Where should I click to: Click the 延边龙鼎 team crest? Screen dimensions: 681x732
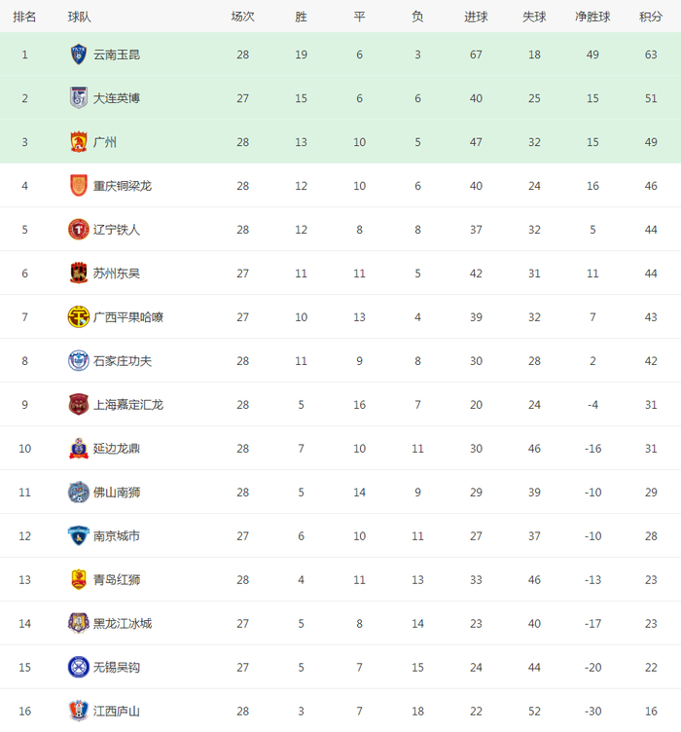(x=78, y=449)
